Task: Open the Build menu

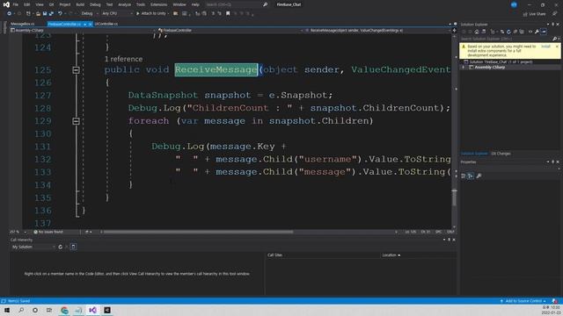Action: pyautogui.click(x=80, y=4)
